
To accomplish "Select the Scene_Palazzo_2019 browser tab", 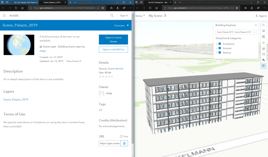I will [x=52, y=2].
